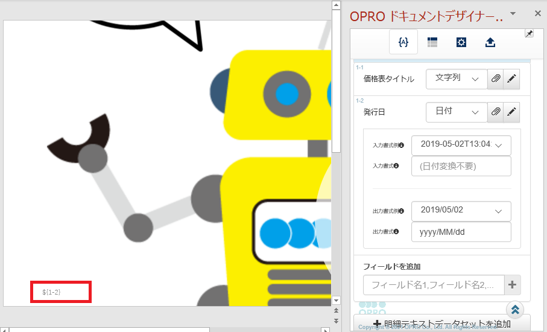
Task: Click the upload export icon
Action: tap(490, 42)
